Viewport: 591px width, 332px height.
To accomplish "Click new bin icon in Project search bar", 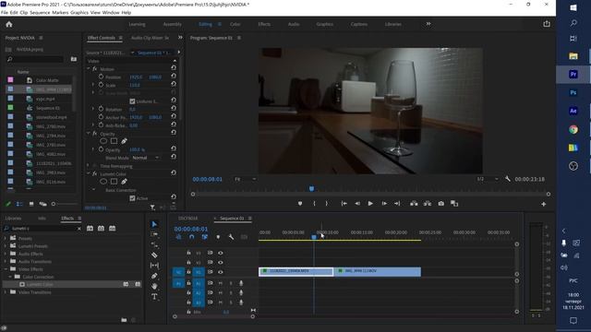I will [x=74, y=59].
